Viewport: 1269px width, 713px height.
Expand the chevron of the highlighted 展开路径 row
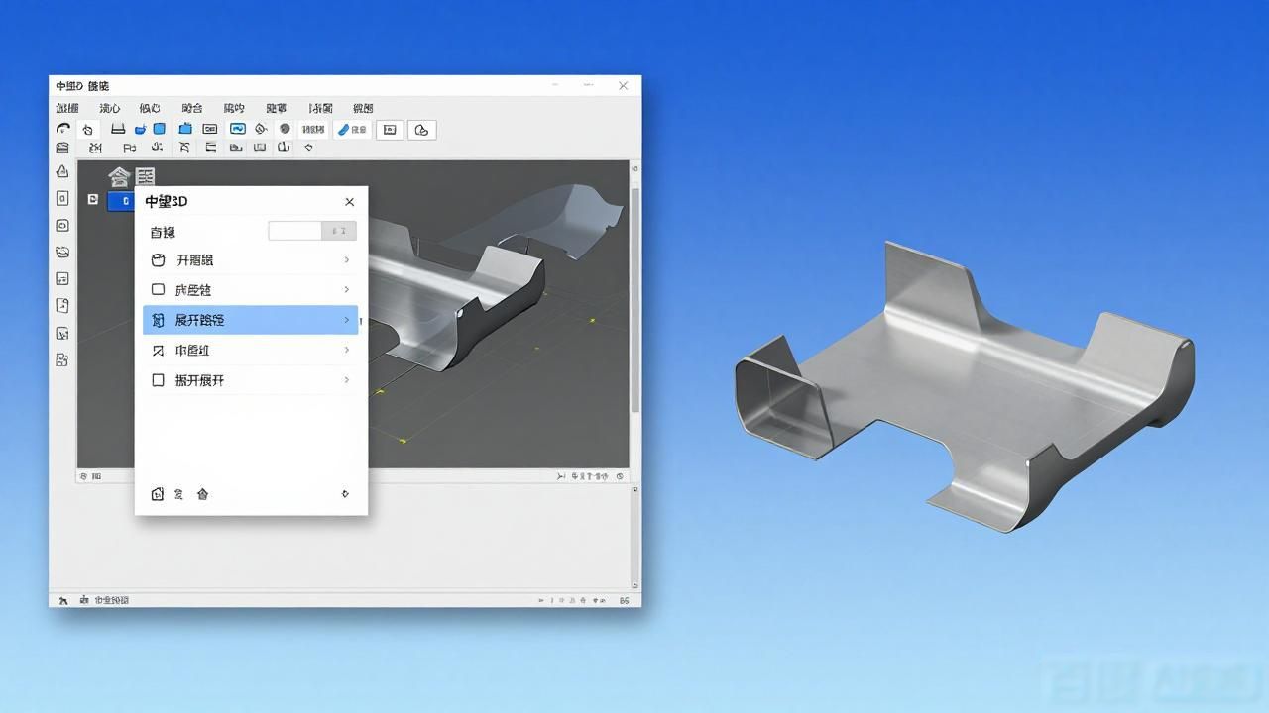coord(346,320)
